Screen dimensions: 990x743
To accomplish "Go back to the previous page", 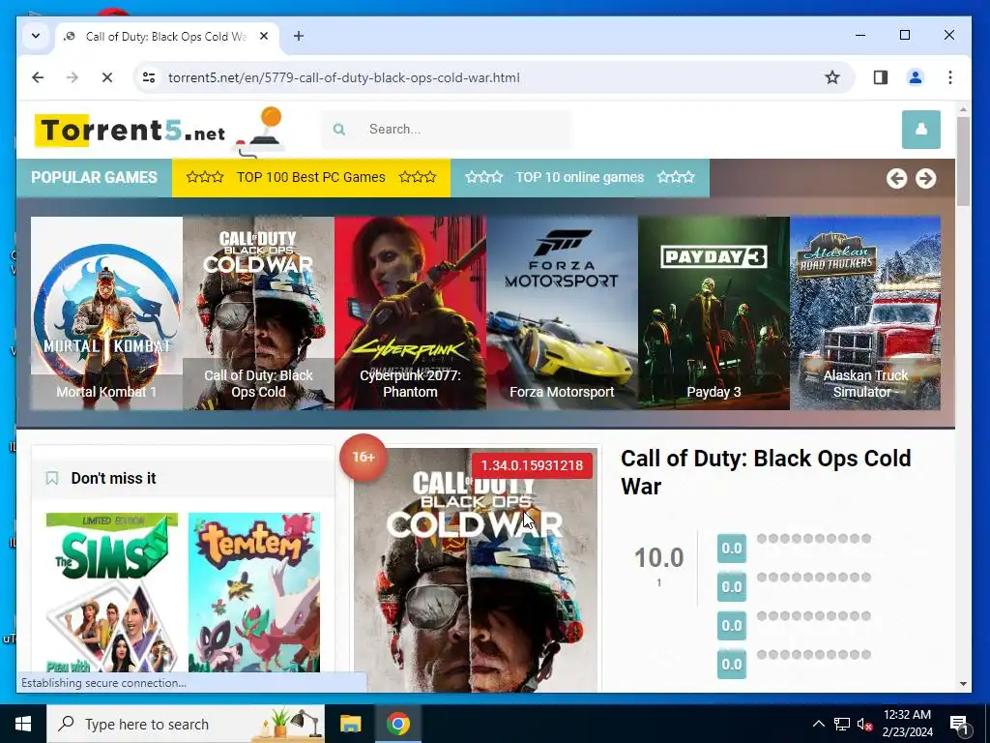I will [38, 77].
